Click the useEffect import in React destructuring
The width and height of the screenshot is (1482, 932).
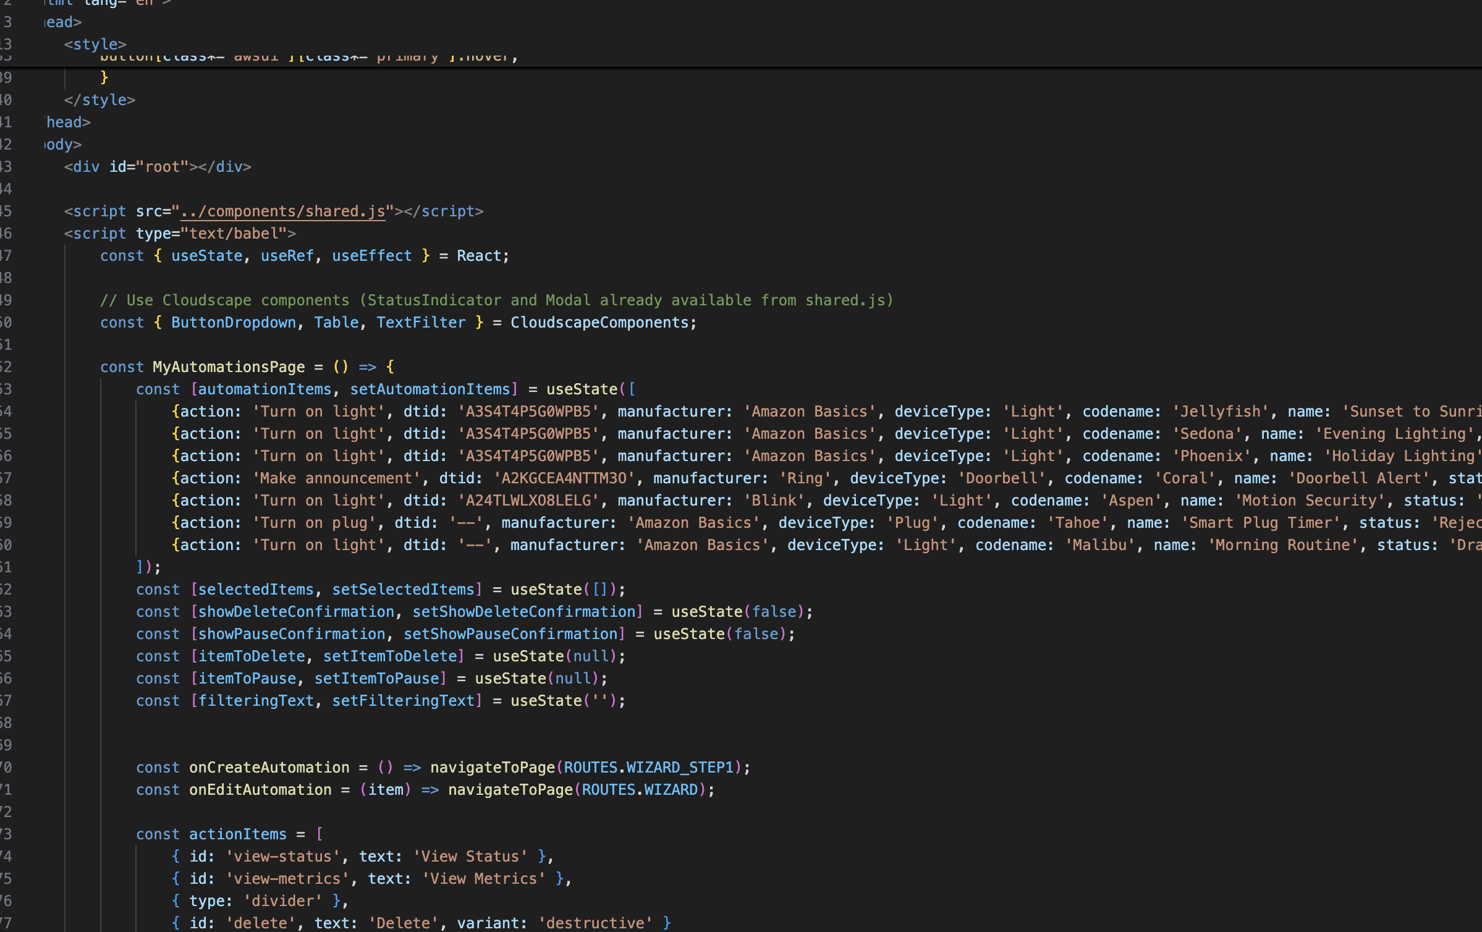tap(371, 256)
